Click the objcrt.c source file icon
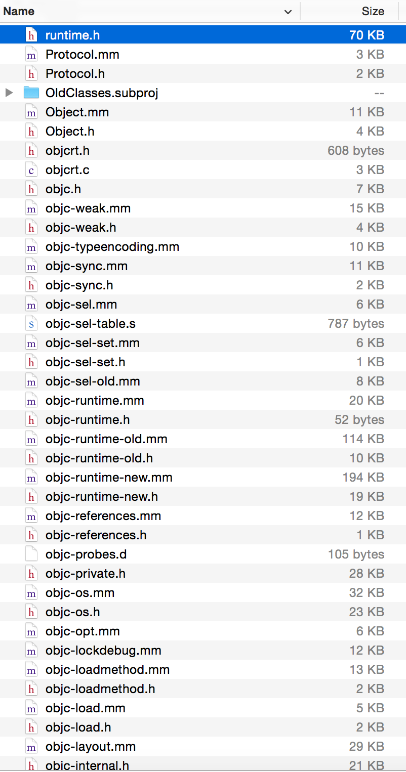Screen dimensions: 406x772 [x=31, y=170]
